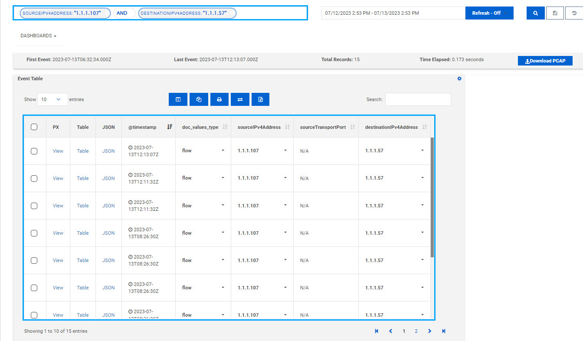Click the Download PCAP button
583x341 pixels.
[545, 61]
